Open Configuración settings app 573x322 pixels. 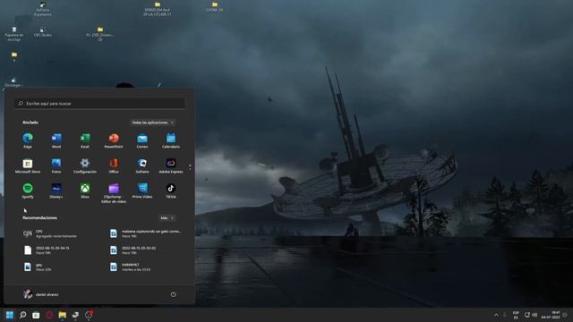85,165
